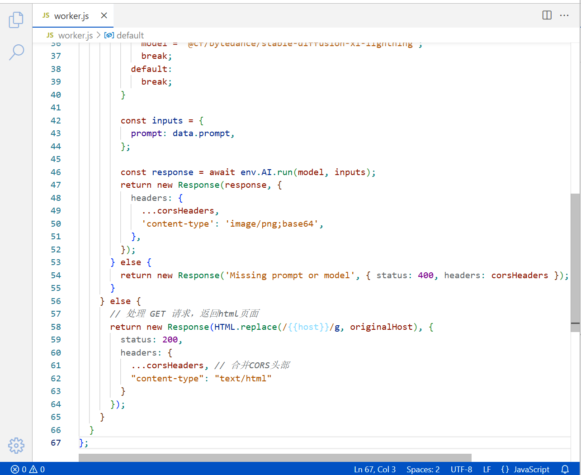This screenshot has height=475, width=581.
Task: Open the Explorer files view
Action: [x=16, y=19]
